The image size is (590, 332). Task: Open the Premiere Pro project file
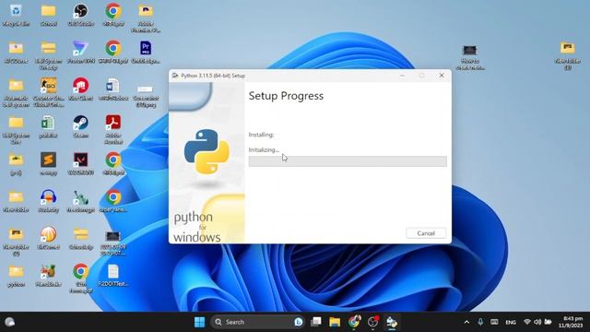(146, 53)
